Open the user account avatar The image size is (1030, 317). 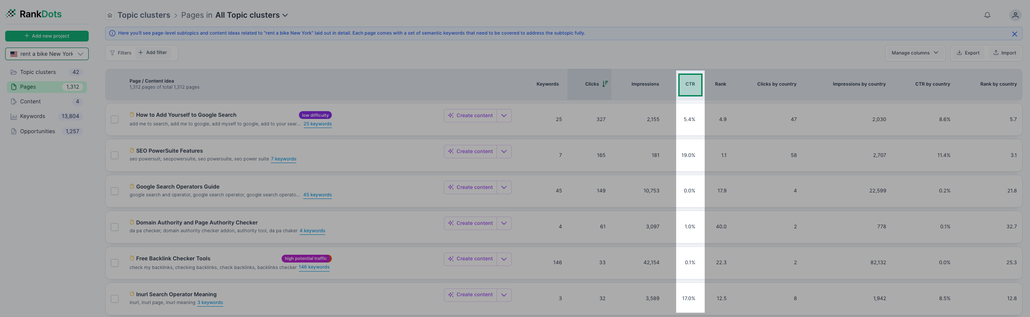pos(1015,15)
